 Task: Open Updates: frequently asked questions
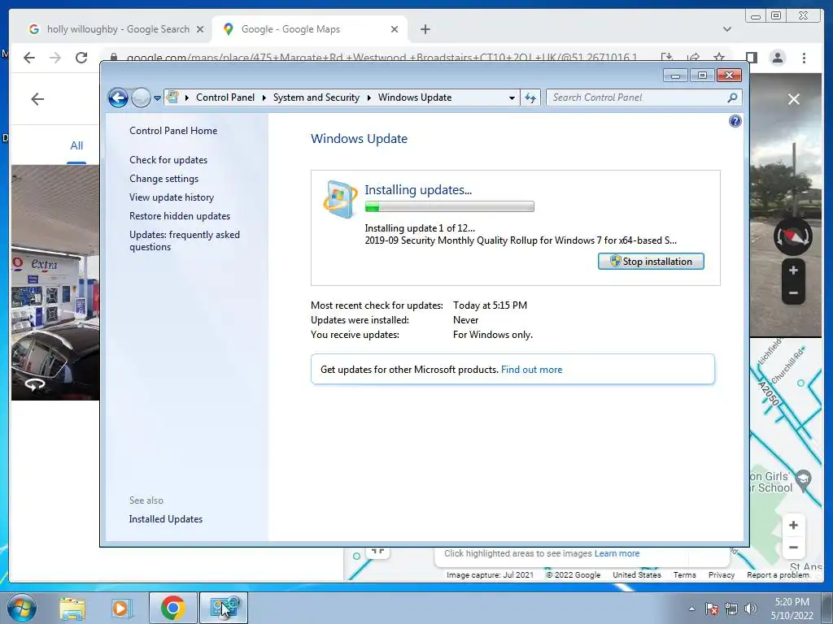tap(185, 240)
